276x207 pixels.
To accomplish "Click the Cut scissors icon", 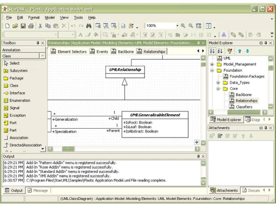I will pyautogui.click(x=40, y=26).
